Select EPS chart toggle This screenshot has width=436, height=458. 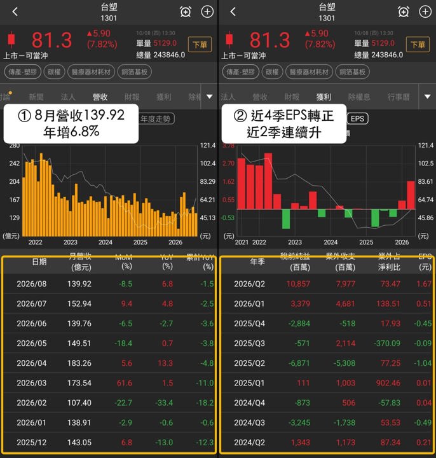point(357,119)
